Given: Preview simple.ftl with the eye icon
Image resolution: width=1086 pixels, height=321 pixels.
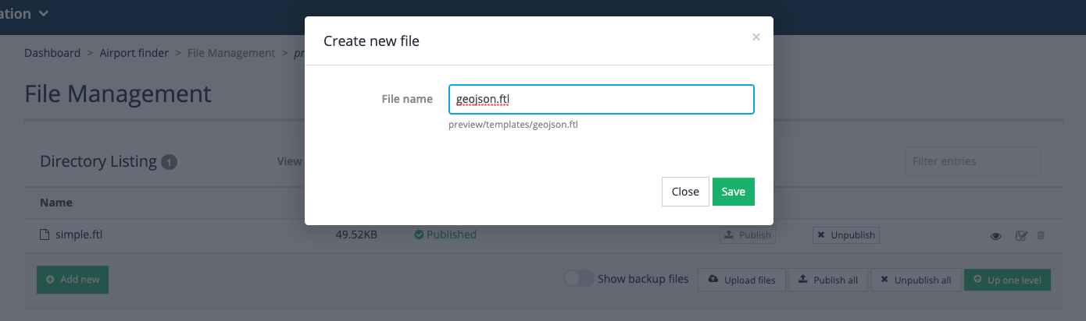Looking at the screenshot, I should [x=996, y=235].
